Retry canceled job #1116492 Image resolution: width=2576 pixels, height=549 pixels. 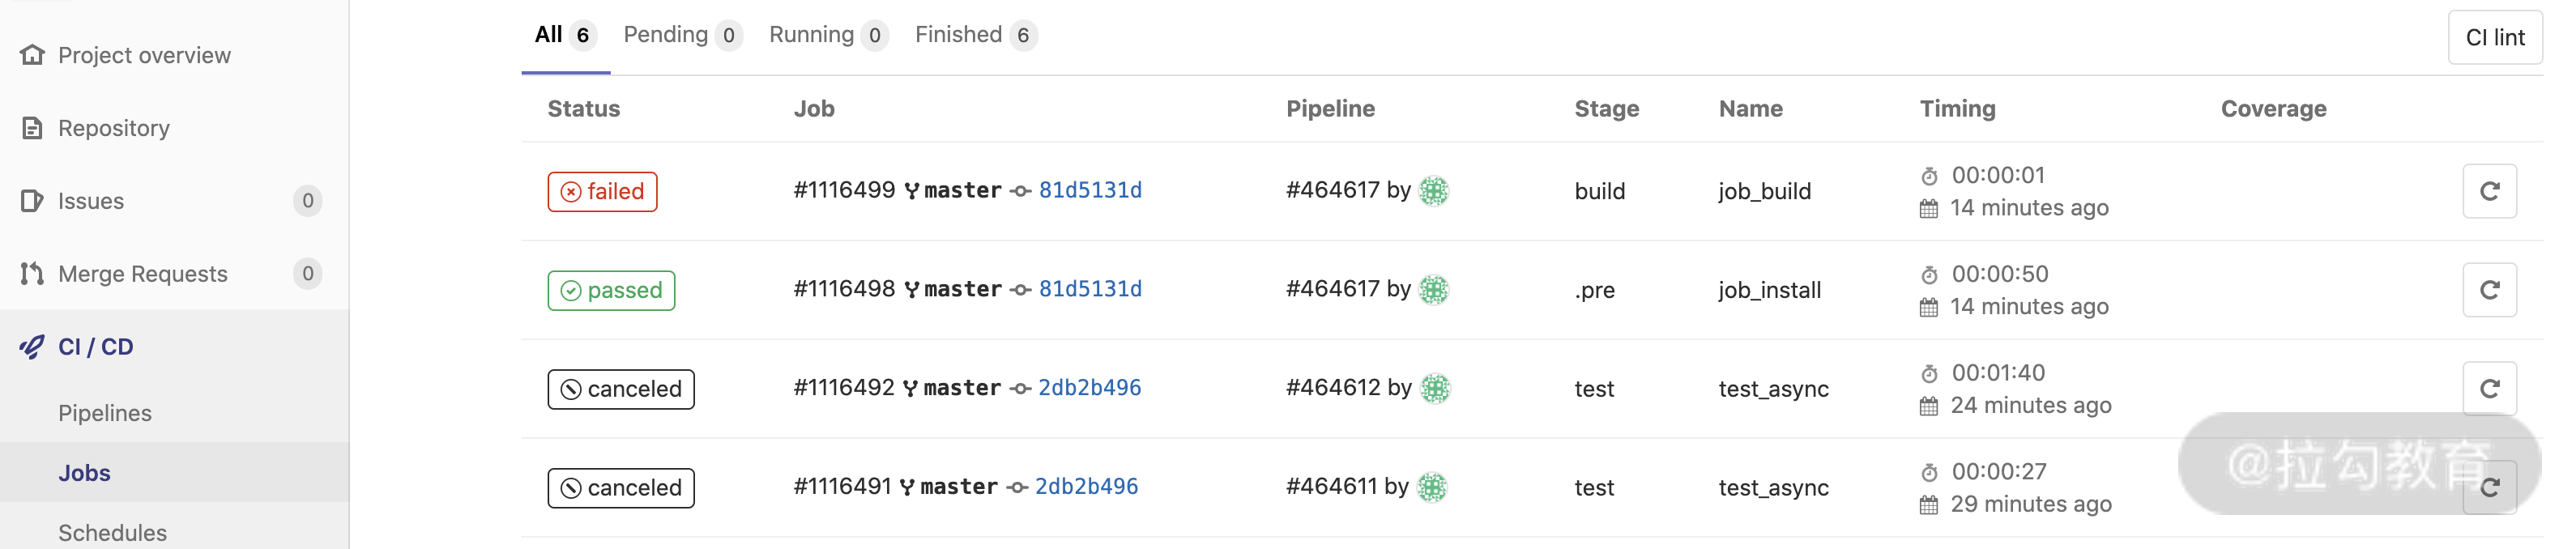pyautogui.click(x=2488, y=388)
